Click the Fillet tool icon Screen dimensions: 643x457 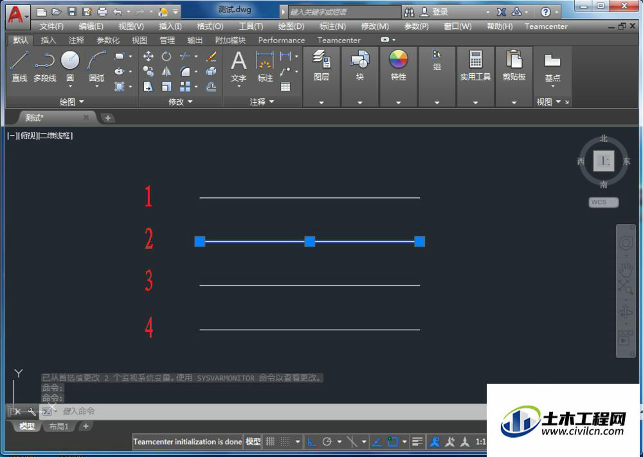[185, 71]
